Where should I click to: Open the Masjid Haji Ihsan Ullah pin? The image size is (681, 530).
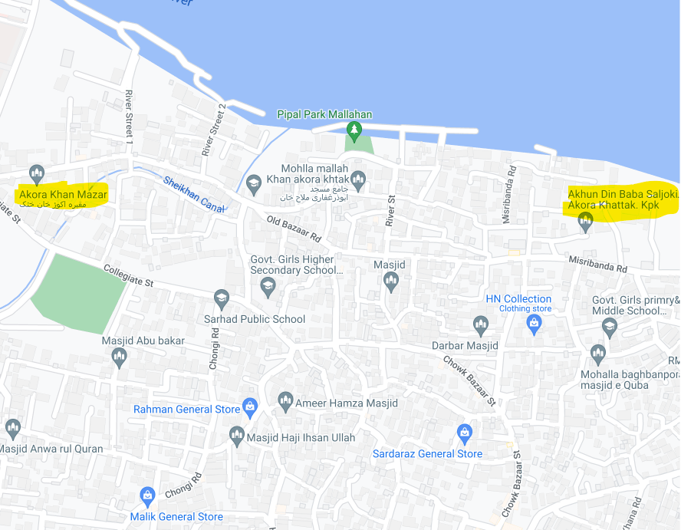click(237, 436)
